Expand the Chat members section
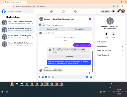Screen dimensions: 127x97 coord(110,46)
